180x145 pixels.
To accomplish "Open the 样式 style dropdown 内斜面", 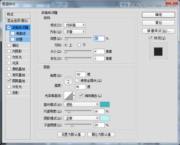I will 75,25.
